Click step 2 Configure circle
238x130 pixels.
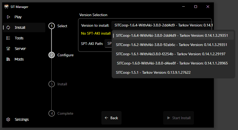point(52,55)
